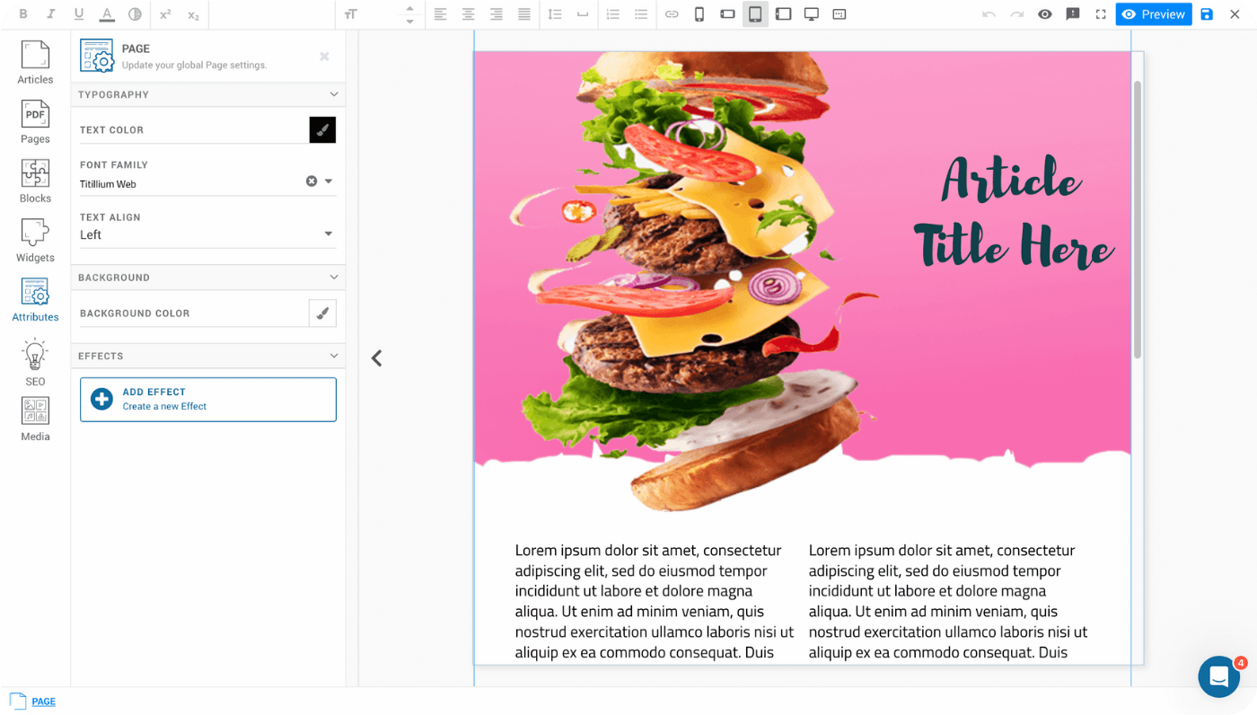The image size is (1257, 715).
Task: Open the chat support bubble
Action: pos(1218,676)
